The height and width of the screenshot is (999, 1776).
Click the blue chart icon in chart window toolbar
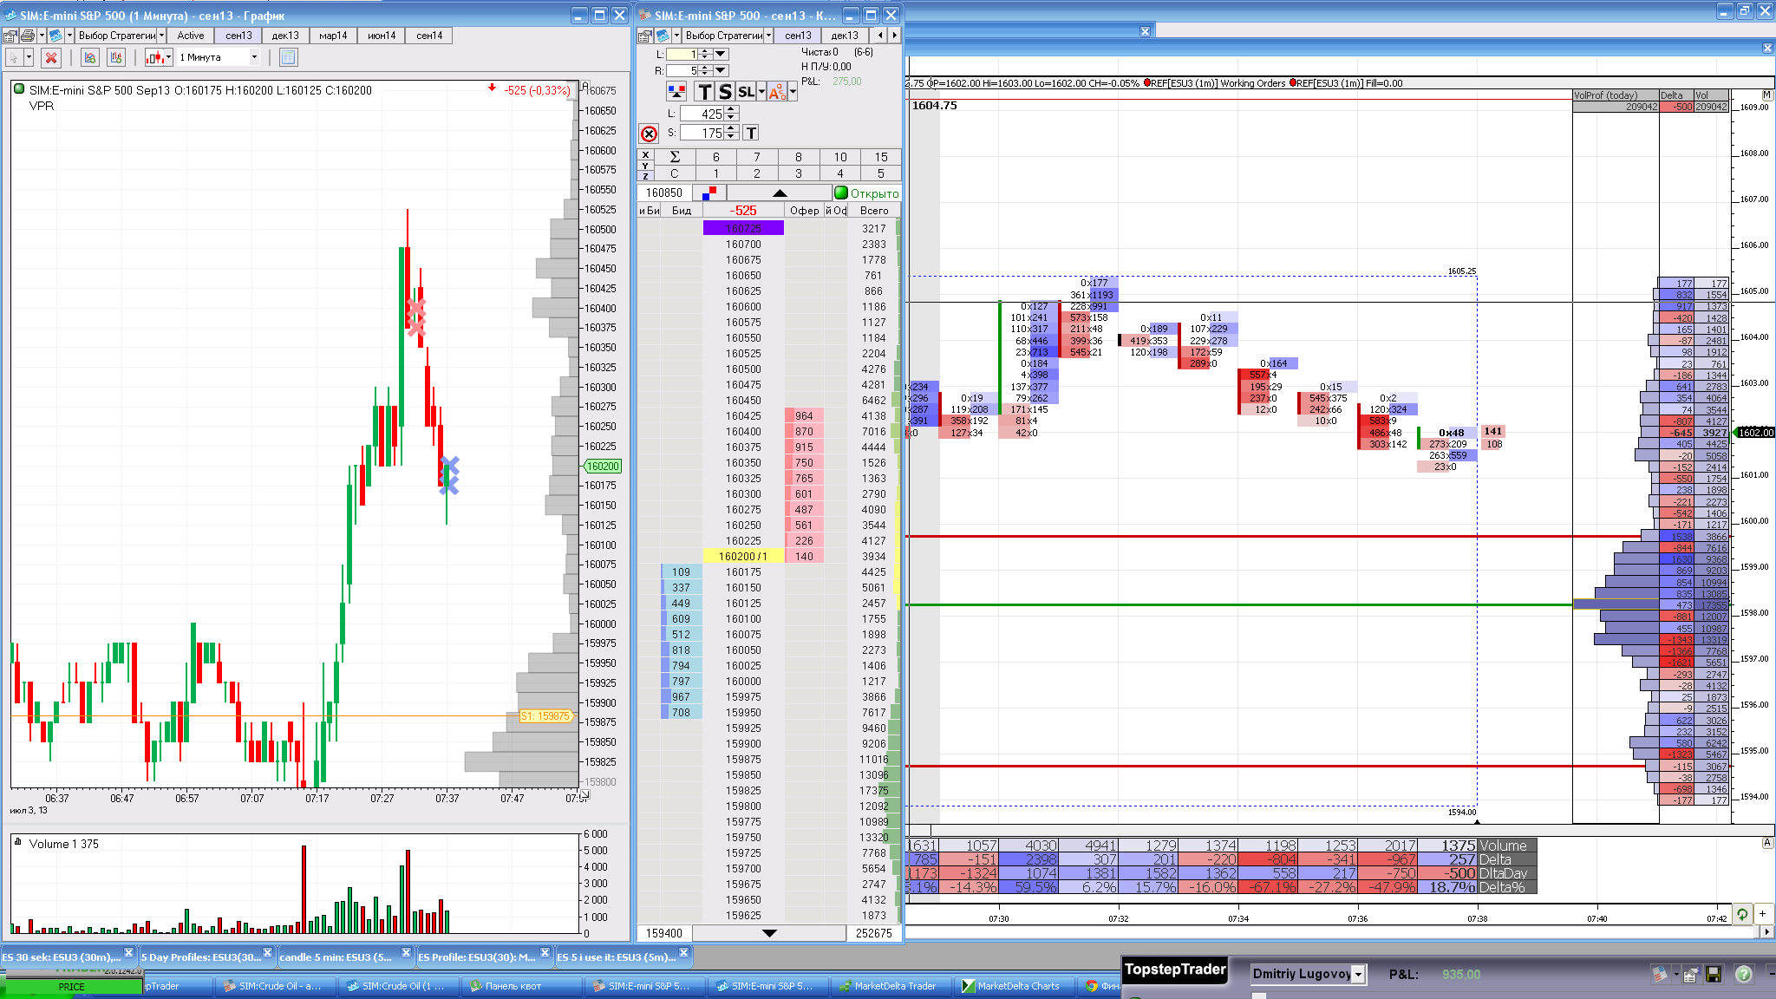55,36
